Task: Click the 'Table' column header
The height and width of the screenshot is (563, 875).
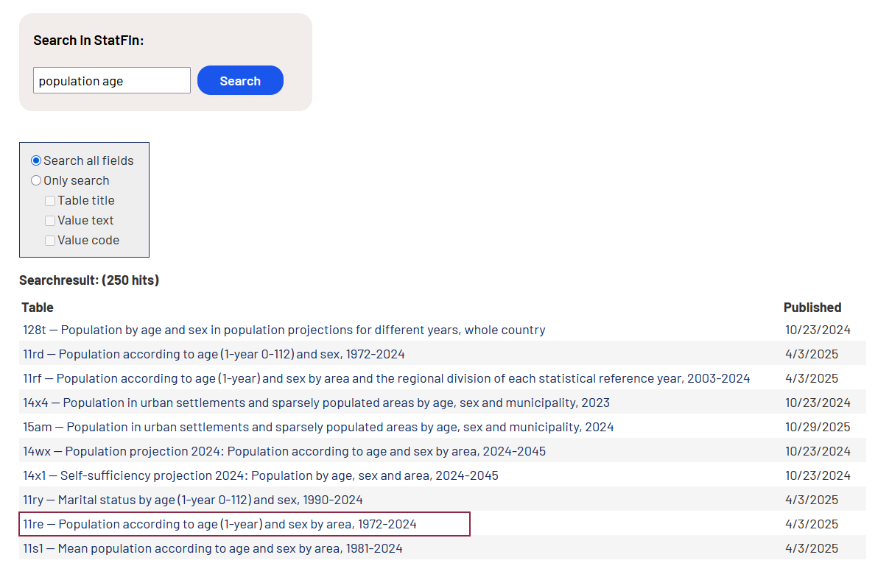Action: point(38,307)
